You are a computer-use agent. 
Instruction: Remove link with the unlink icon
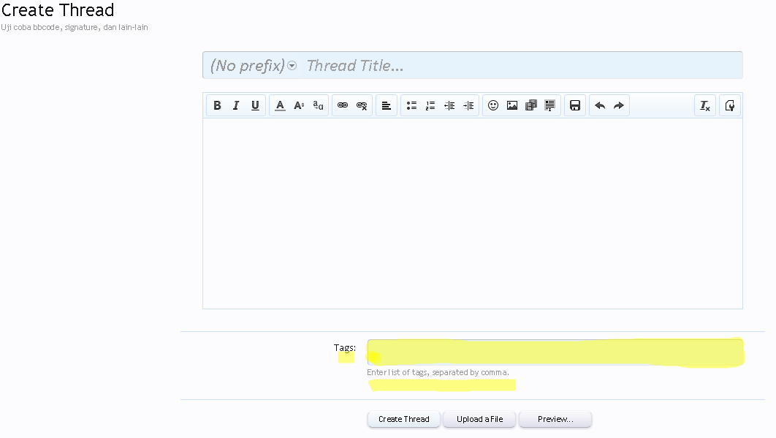[362, 105]
